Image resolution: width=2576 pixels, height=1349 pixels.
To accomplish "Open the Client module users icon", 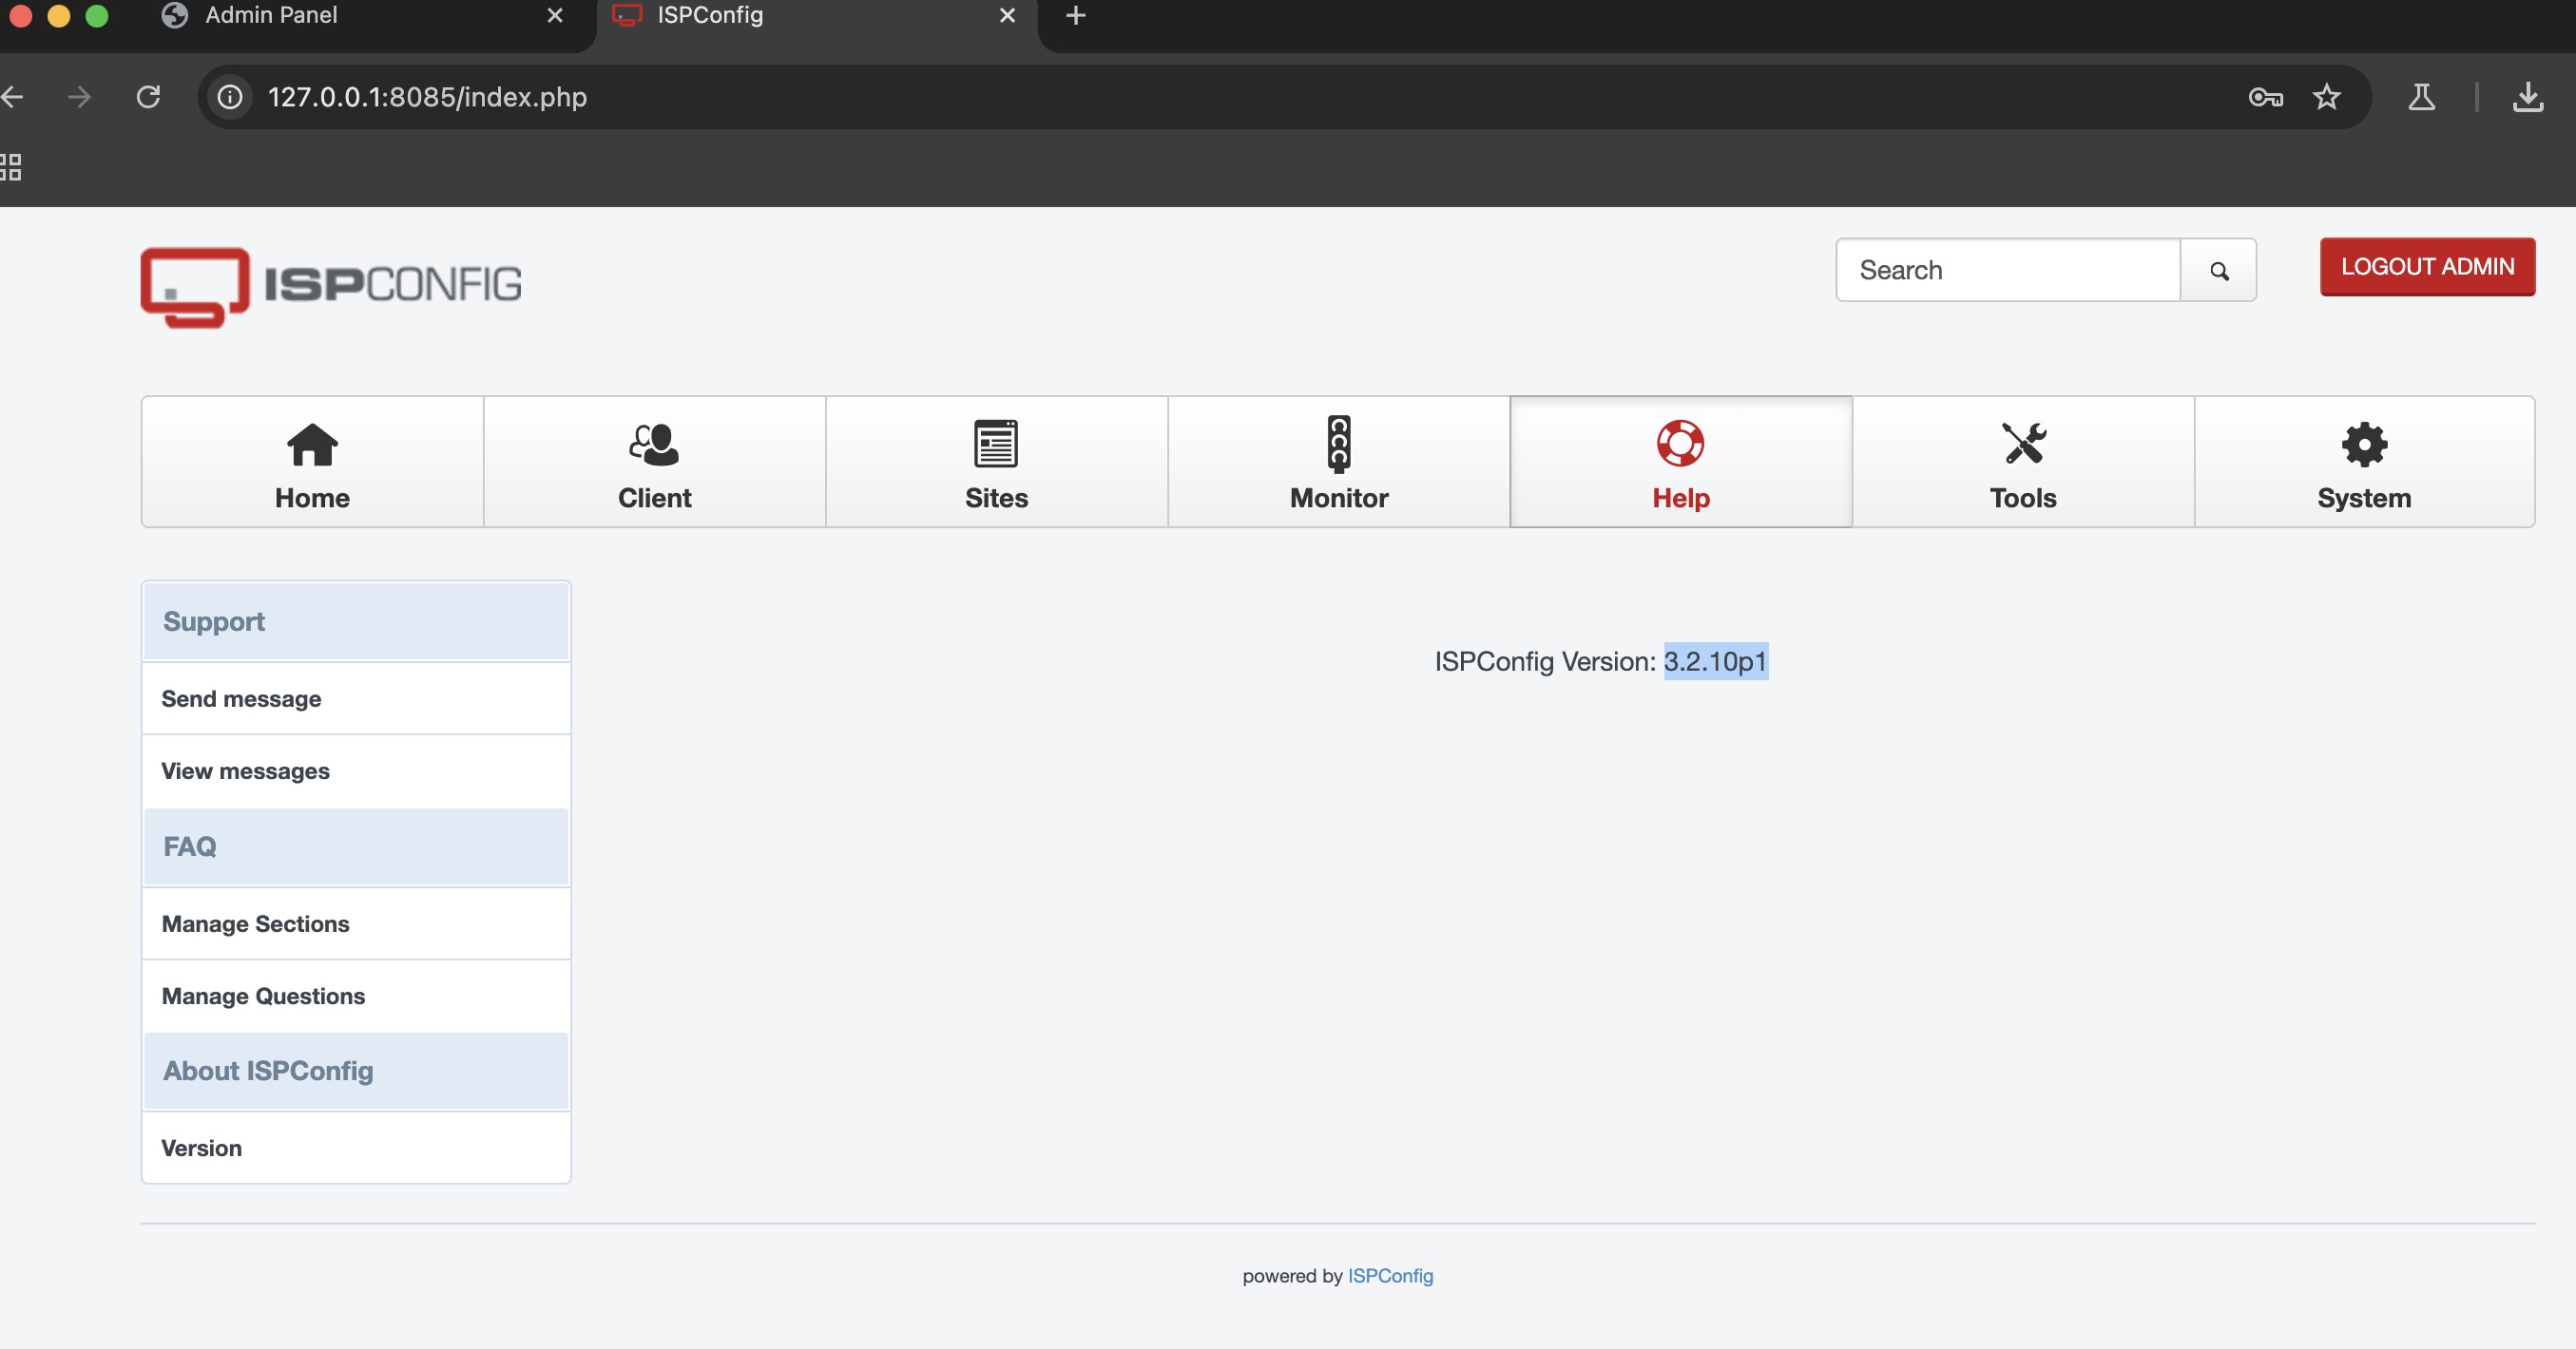I will coord(654,445).
